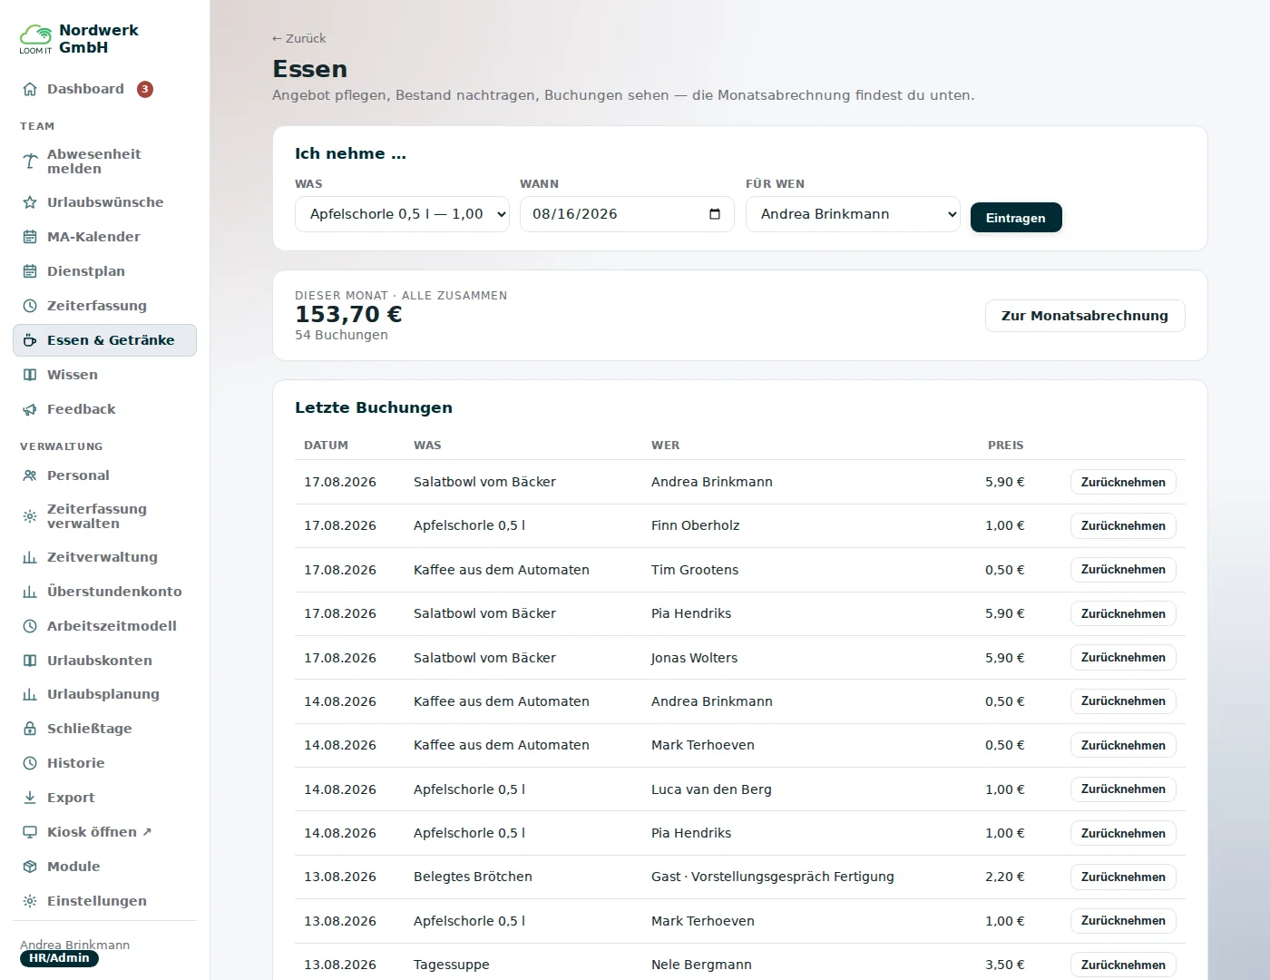Click the Jonas Wolters name cell
The image size is (1270, 980).
[x=694, y=658]
